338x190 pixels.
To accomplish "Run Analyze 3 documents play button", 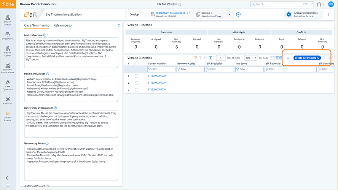I will coord(289,14).
